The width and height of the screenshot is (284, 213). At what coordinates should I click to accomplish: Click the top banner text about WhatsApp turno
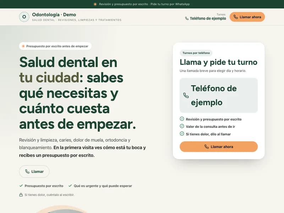(x=144, y=4)
